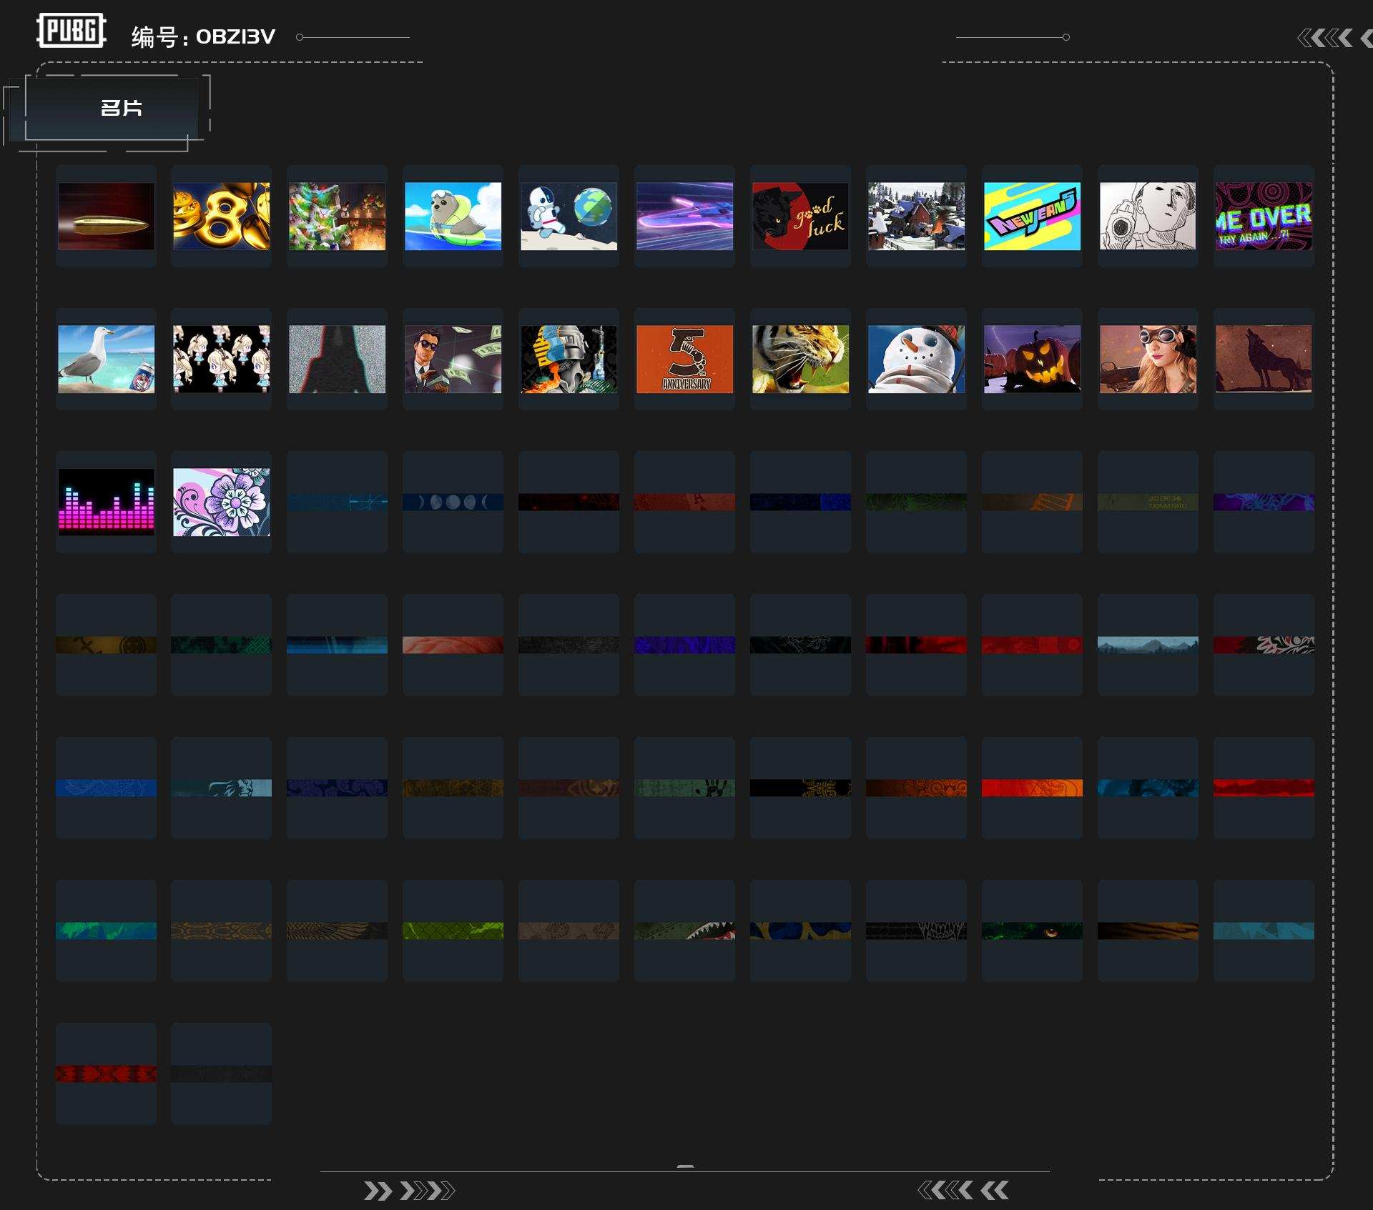The height and width of the screenshot is (1210, 1373).
Task: Select the shark teeth banner
Action: (x=685, y=931)
